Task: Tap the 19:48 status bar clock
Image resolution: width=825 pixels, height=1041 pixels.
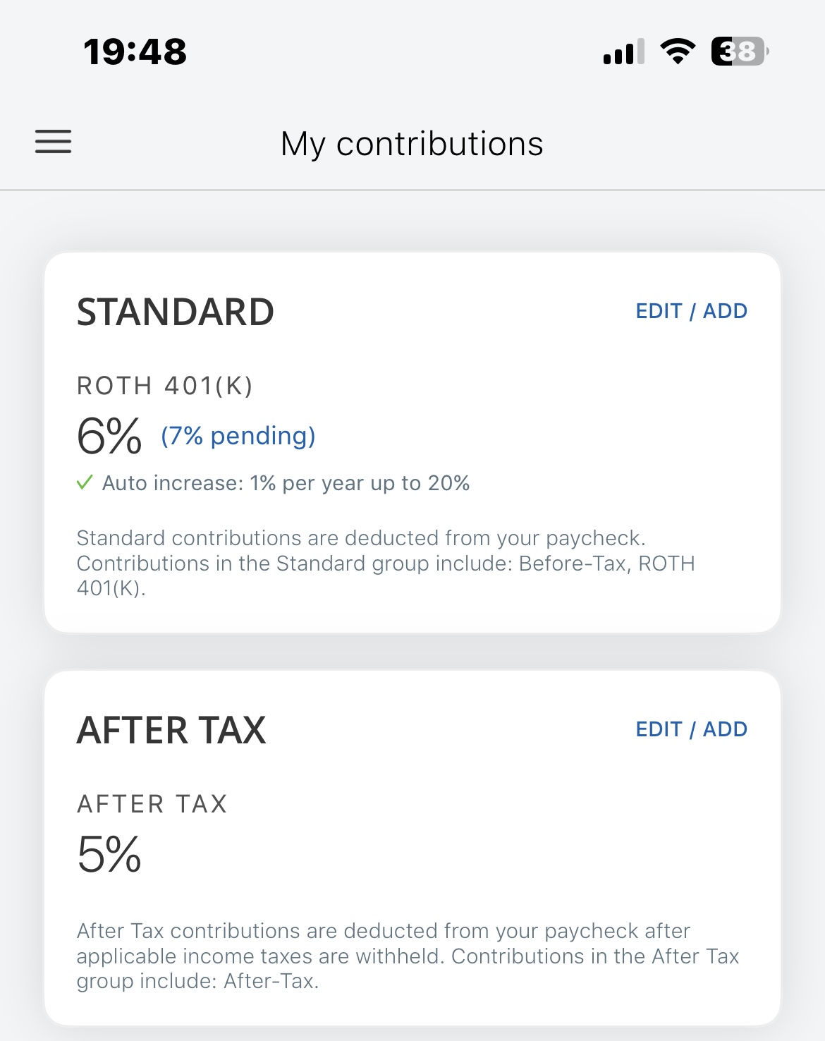Action: point(135,51)
